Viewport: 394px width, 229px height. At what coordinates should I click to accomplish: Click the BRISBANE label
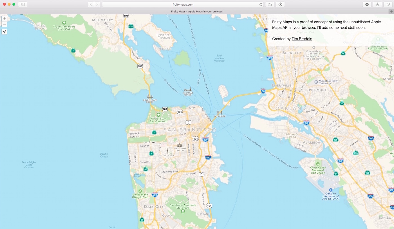click(x=203, y=214)
